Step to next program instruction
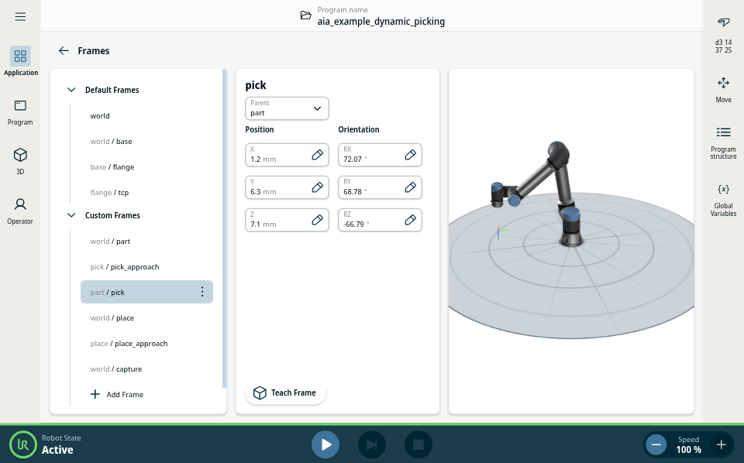The height and width of the screenshot is (463, 744). 371,444
